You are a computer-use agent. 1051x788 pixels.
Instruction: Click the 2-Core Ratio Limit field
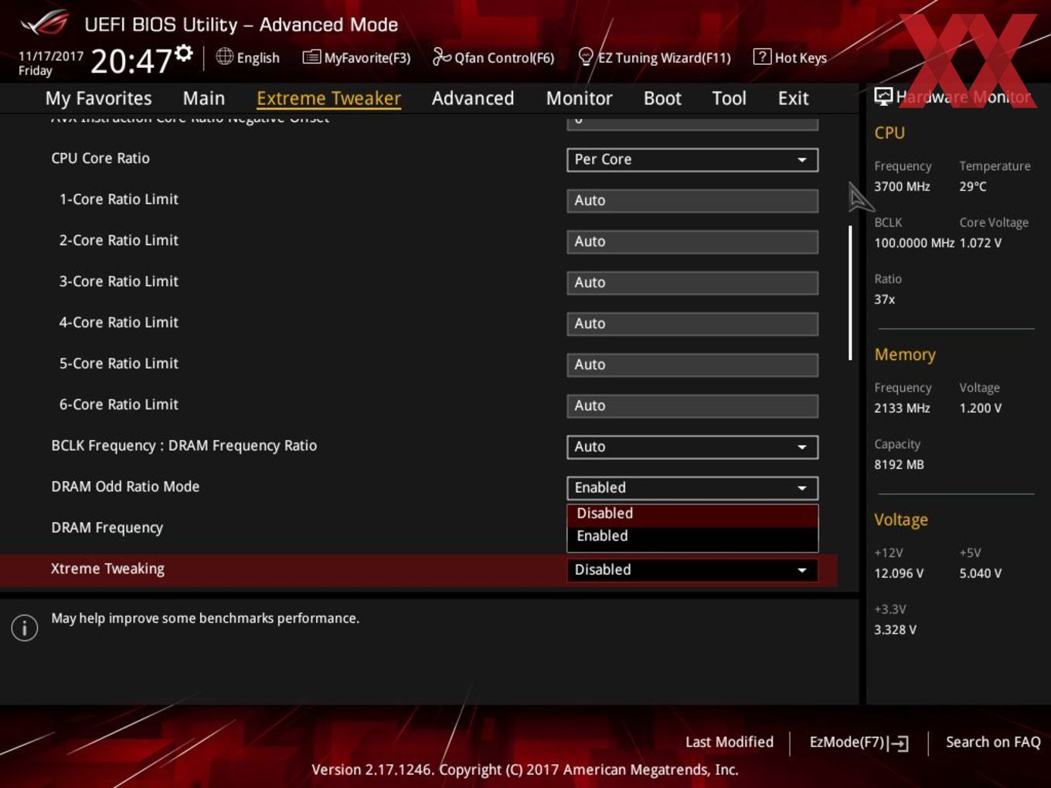pos(692,241)
